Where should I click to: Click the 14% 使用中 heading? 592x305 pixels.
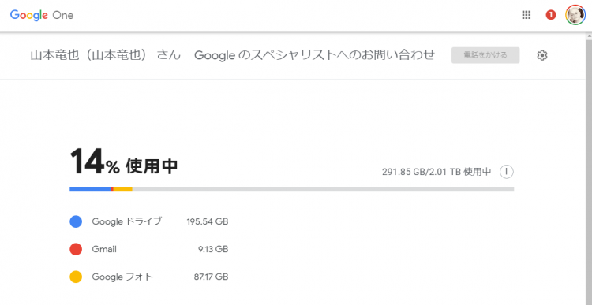[123, 162]
